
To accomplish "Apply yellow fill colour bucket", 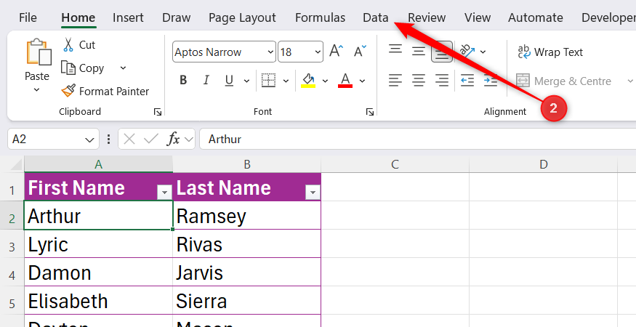I will tap(309, 81).
